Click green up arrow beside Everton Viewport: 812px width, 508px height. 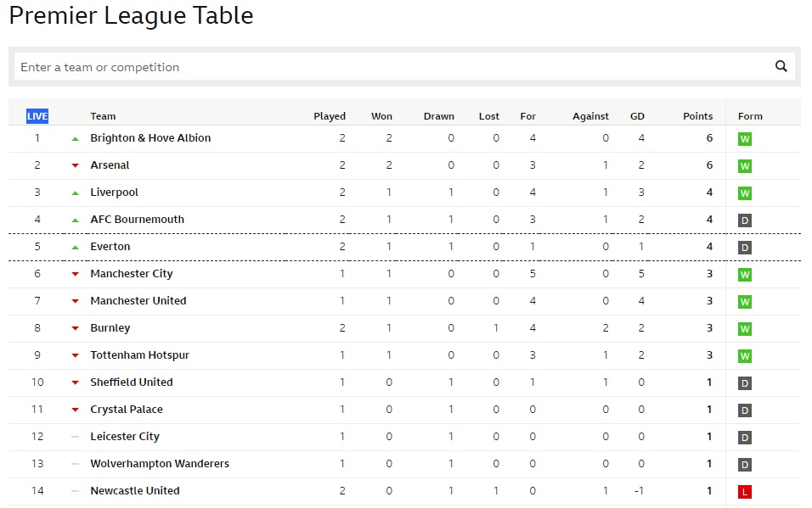(75, 248)
